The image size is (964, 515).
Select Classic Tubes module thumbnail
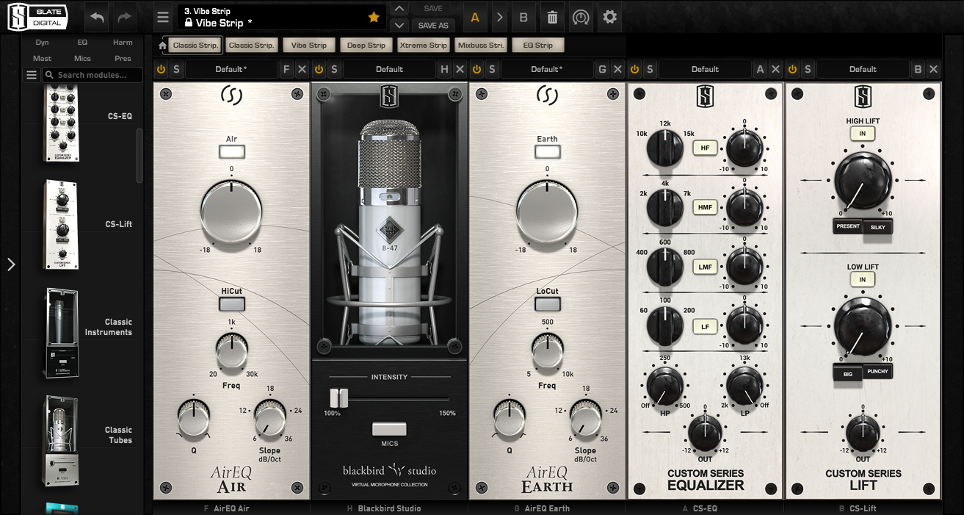tap(62, 441)
